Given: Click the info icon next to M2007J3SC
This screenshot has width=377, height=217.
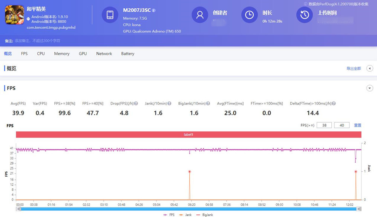Looking at the screenshot, I should (x=154, y=10).
